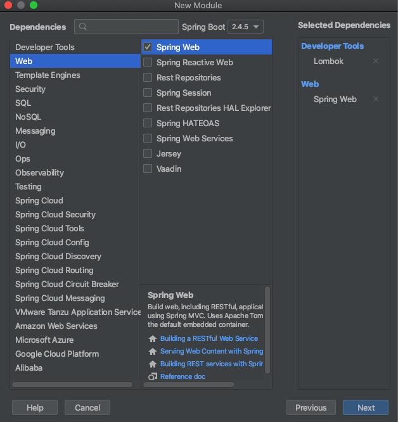Check the Spring HATEOAS checkbox
Screen dimensions: 398x422
coord(148,123)
